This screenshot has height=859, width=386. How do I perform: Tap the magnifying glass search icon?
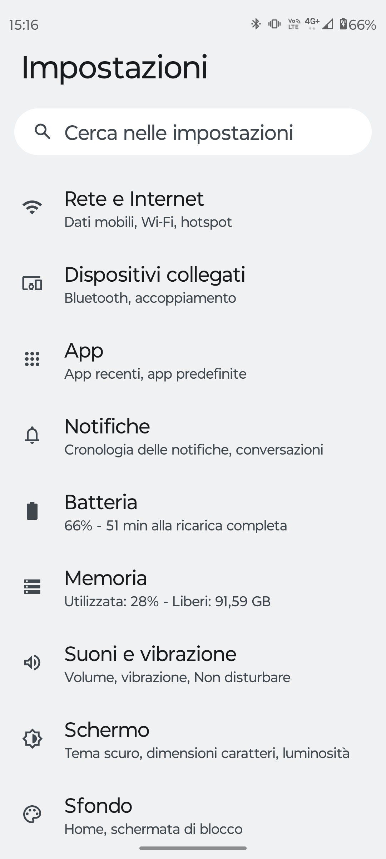[43, 132]
